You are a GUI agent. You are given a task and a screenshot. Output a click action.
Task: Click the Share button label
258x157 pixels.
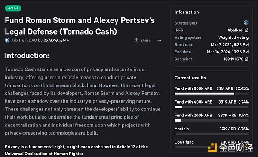[145, 40]
